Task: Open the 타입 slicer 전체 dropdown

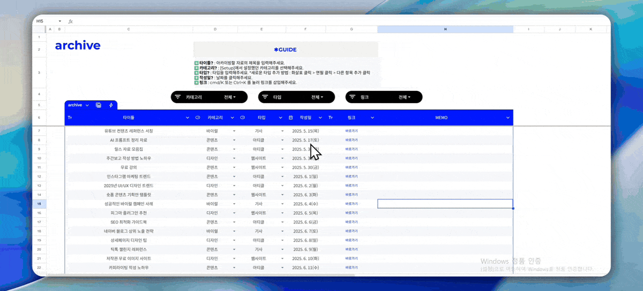Action: click(x=318, y=97)
